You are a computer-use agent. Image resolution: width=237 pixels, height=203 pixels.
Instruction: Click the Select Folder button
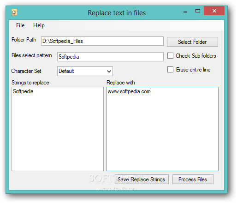pyautogui.click(x=192, y=42)
